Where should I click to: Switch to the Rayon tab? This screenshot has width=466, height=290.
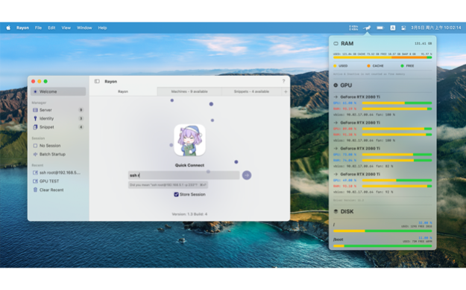tap(123, 91)
